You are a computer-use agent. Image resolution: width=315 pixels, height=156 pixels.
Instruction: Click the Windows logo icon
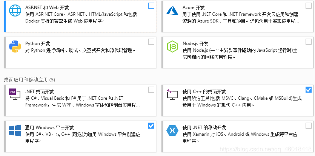pos(15,130)
